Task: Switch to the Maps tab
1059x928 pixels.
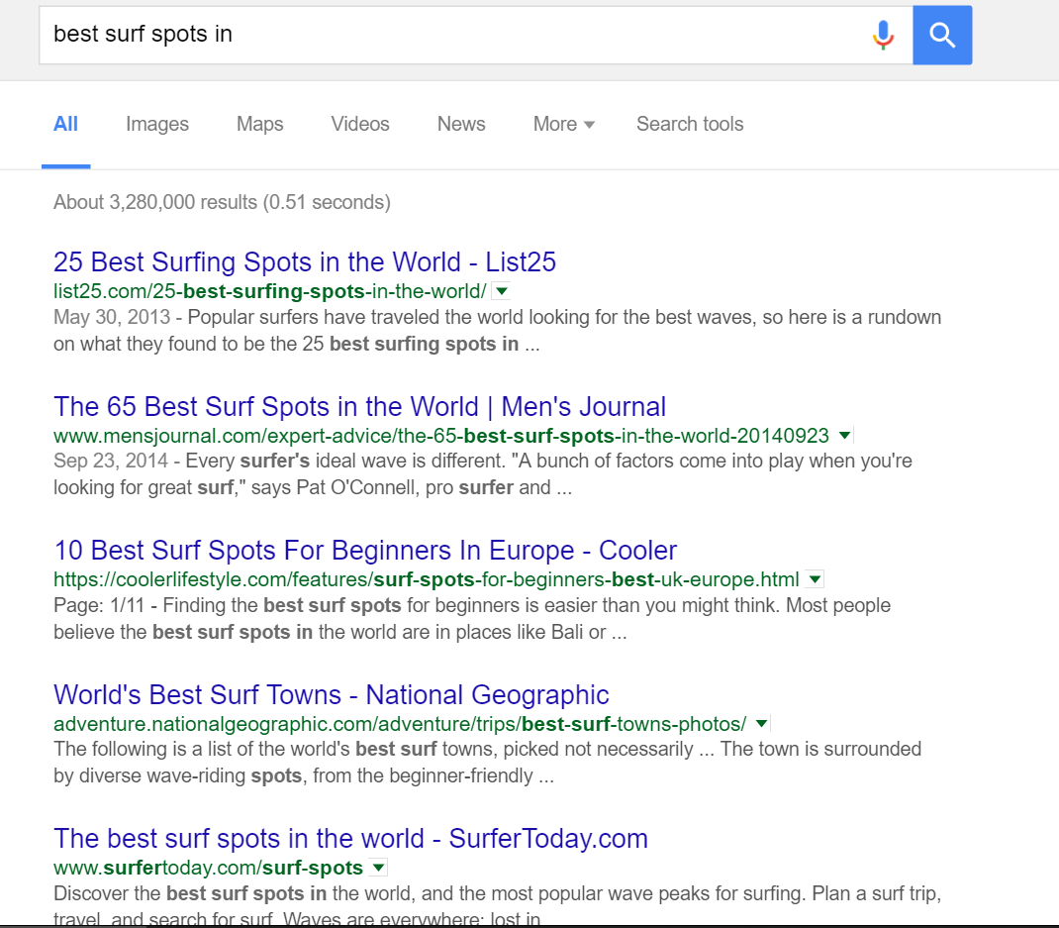Action: [x=260, y=125]
